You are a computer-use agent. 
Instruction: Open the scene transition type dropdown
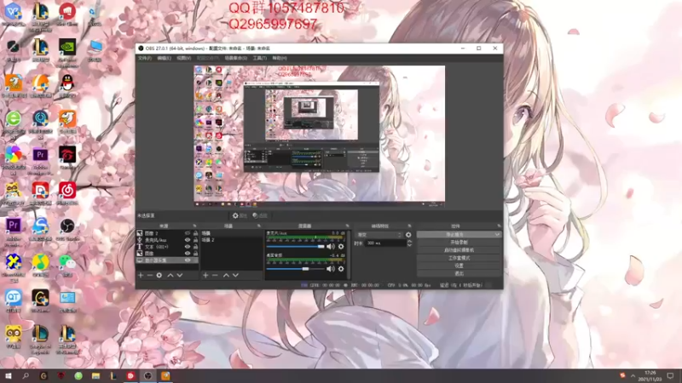tap(379, 235)
